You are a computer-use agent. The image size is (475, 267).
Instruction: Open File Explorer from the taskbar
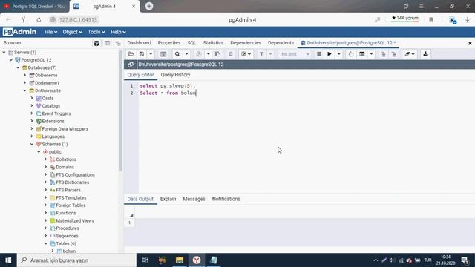(180, 260)
